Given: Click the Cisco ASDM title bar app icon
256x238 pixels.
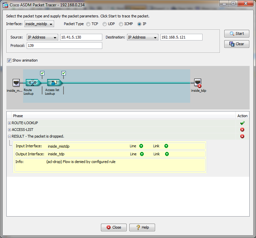Looking at the screenshot, I should (5, 5).
